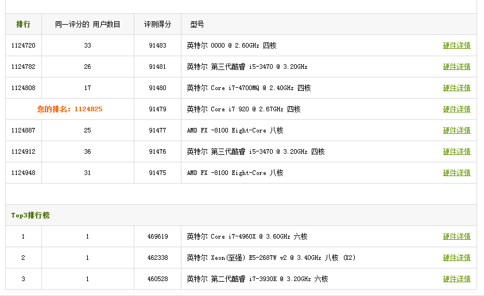Click the 排行 column header
Viewport: 484px width, 296px height.
24,24
